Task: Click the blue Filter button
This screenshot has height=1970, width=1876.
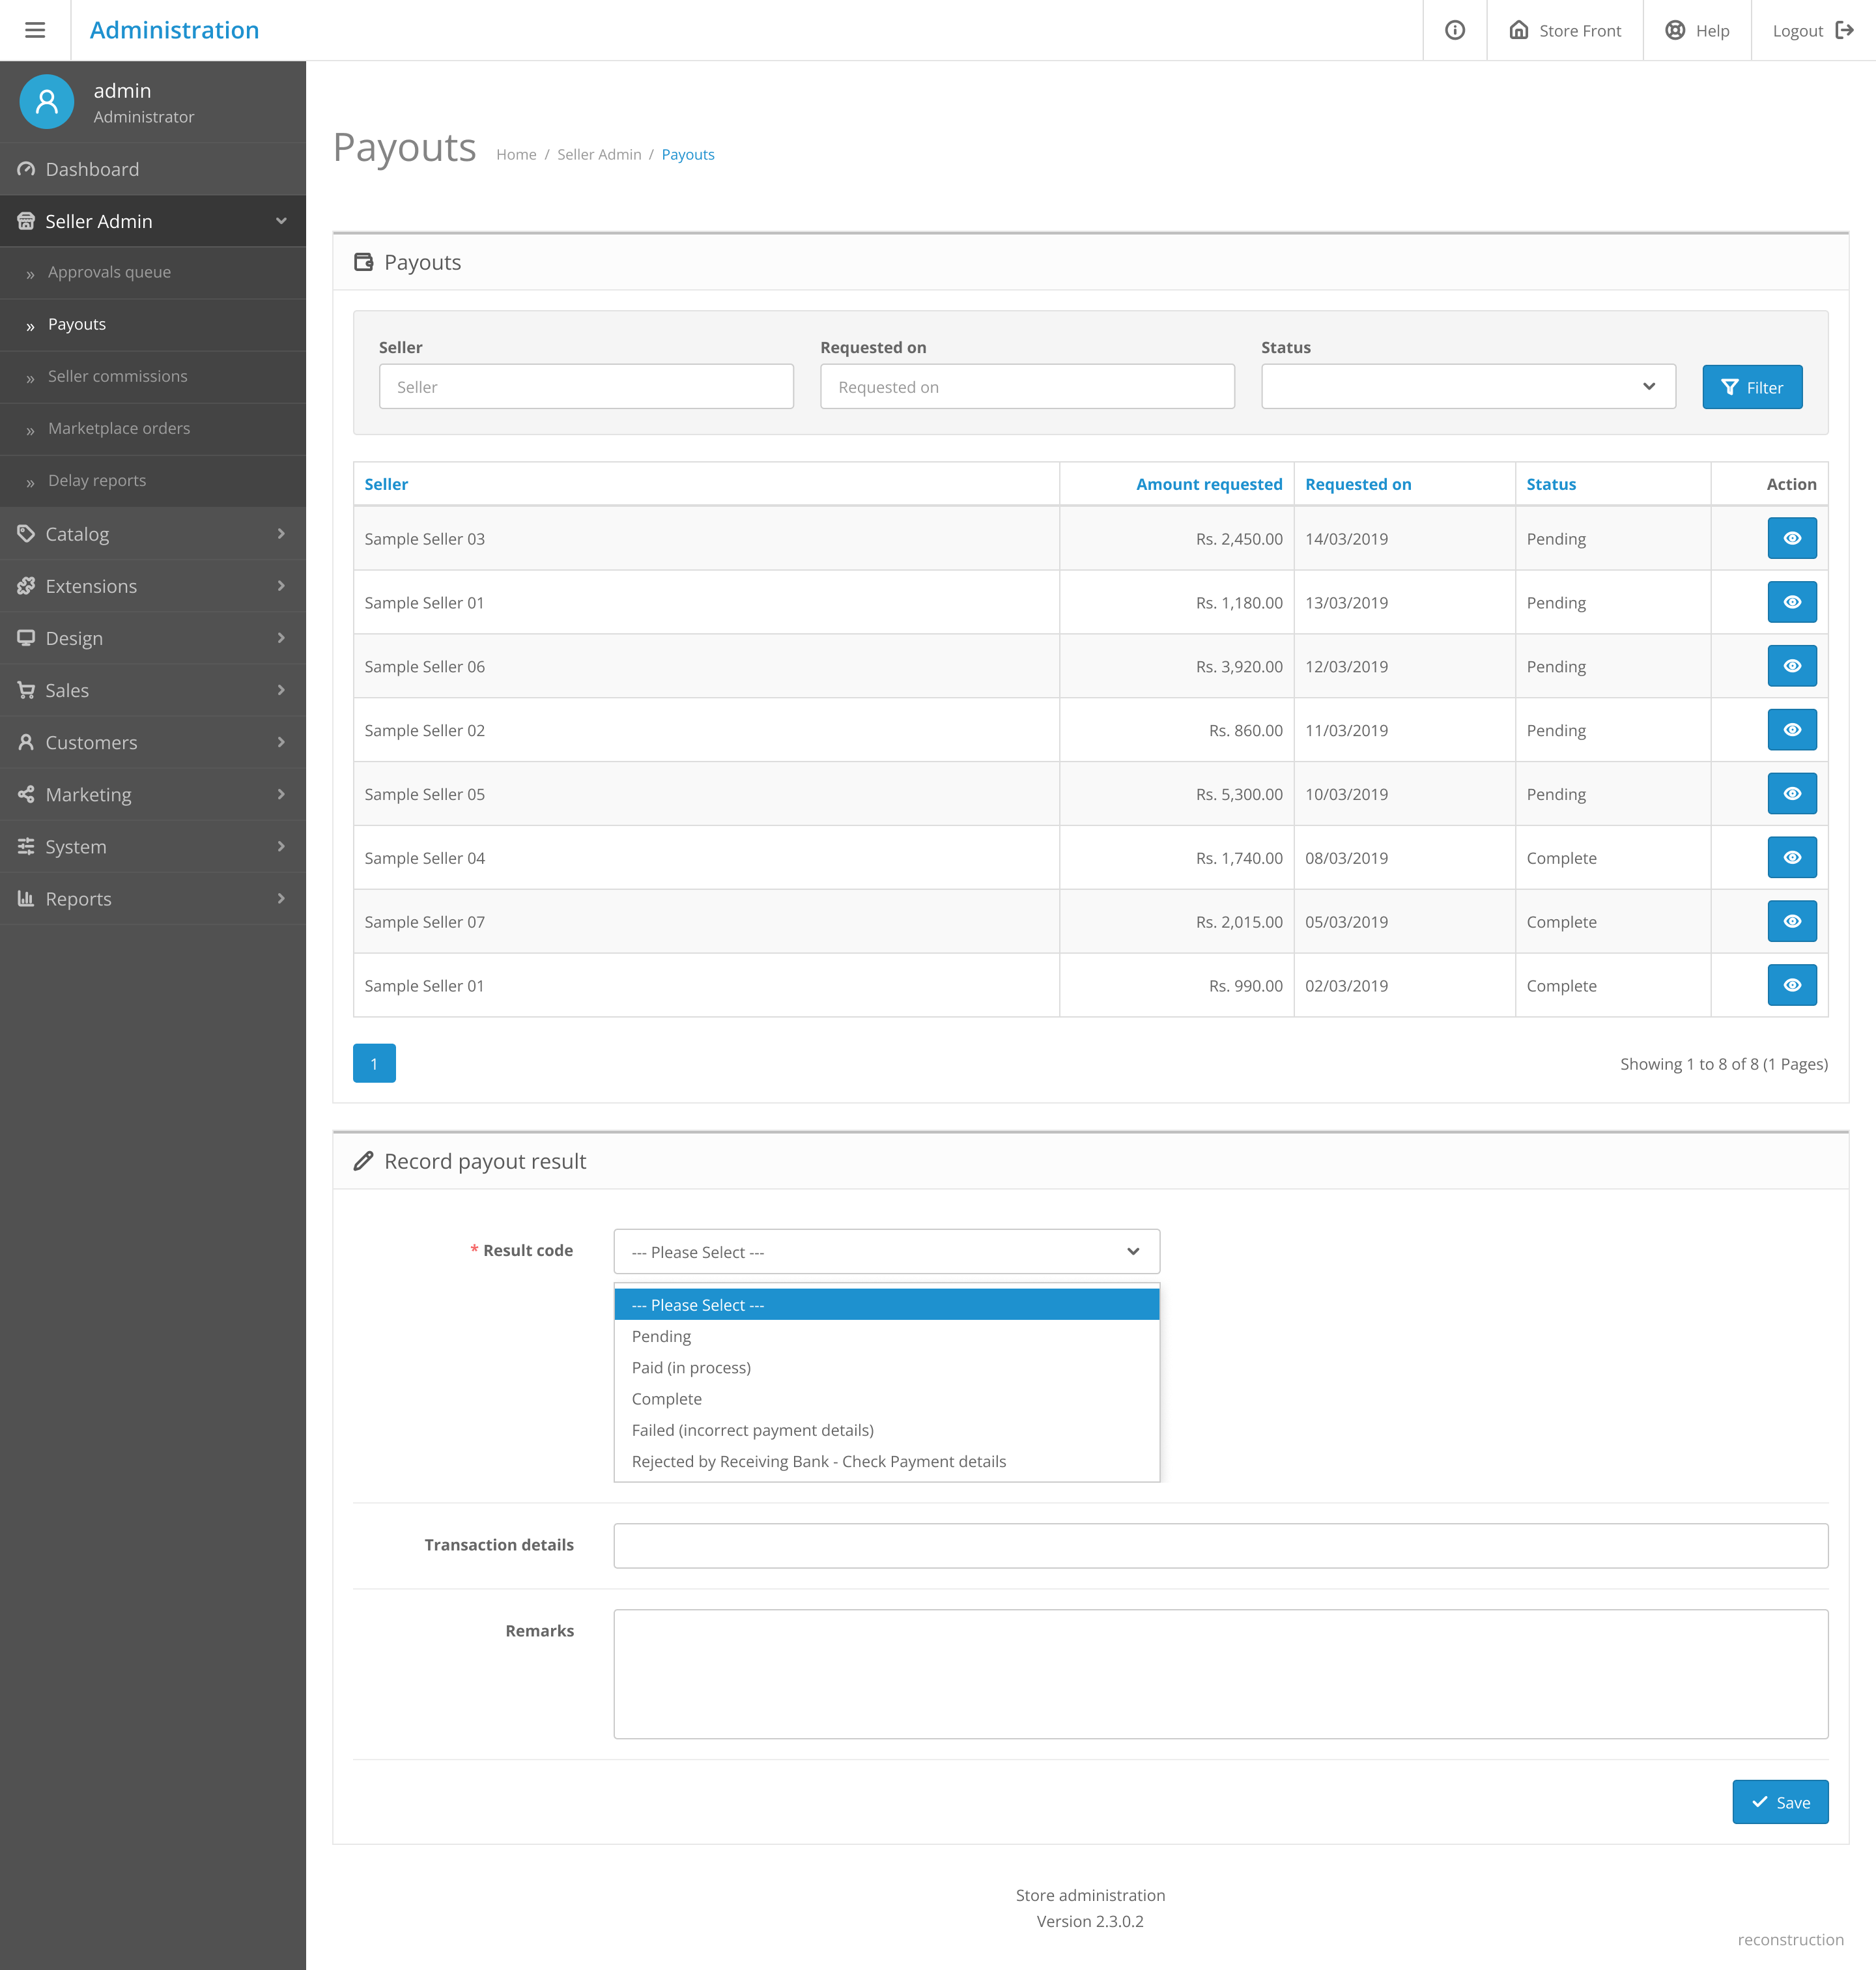Action: coord(1752,387)
